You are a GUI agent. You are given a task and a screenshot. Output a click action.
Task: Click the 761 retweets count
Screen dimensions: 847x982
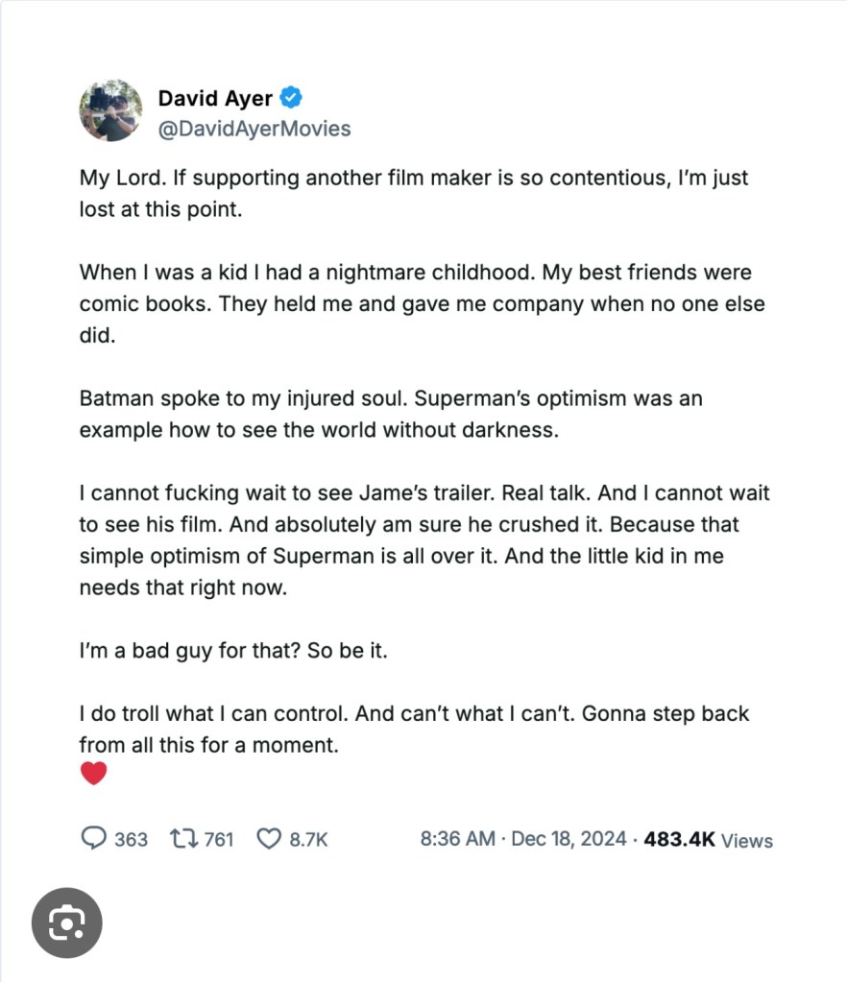coord(218,839)
